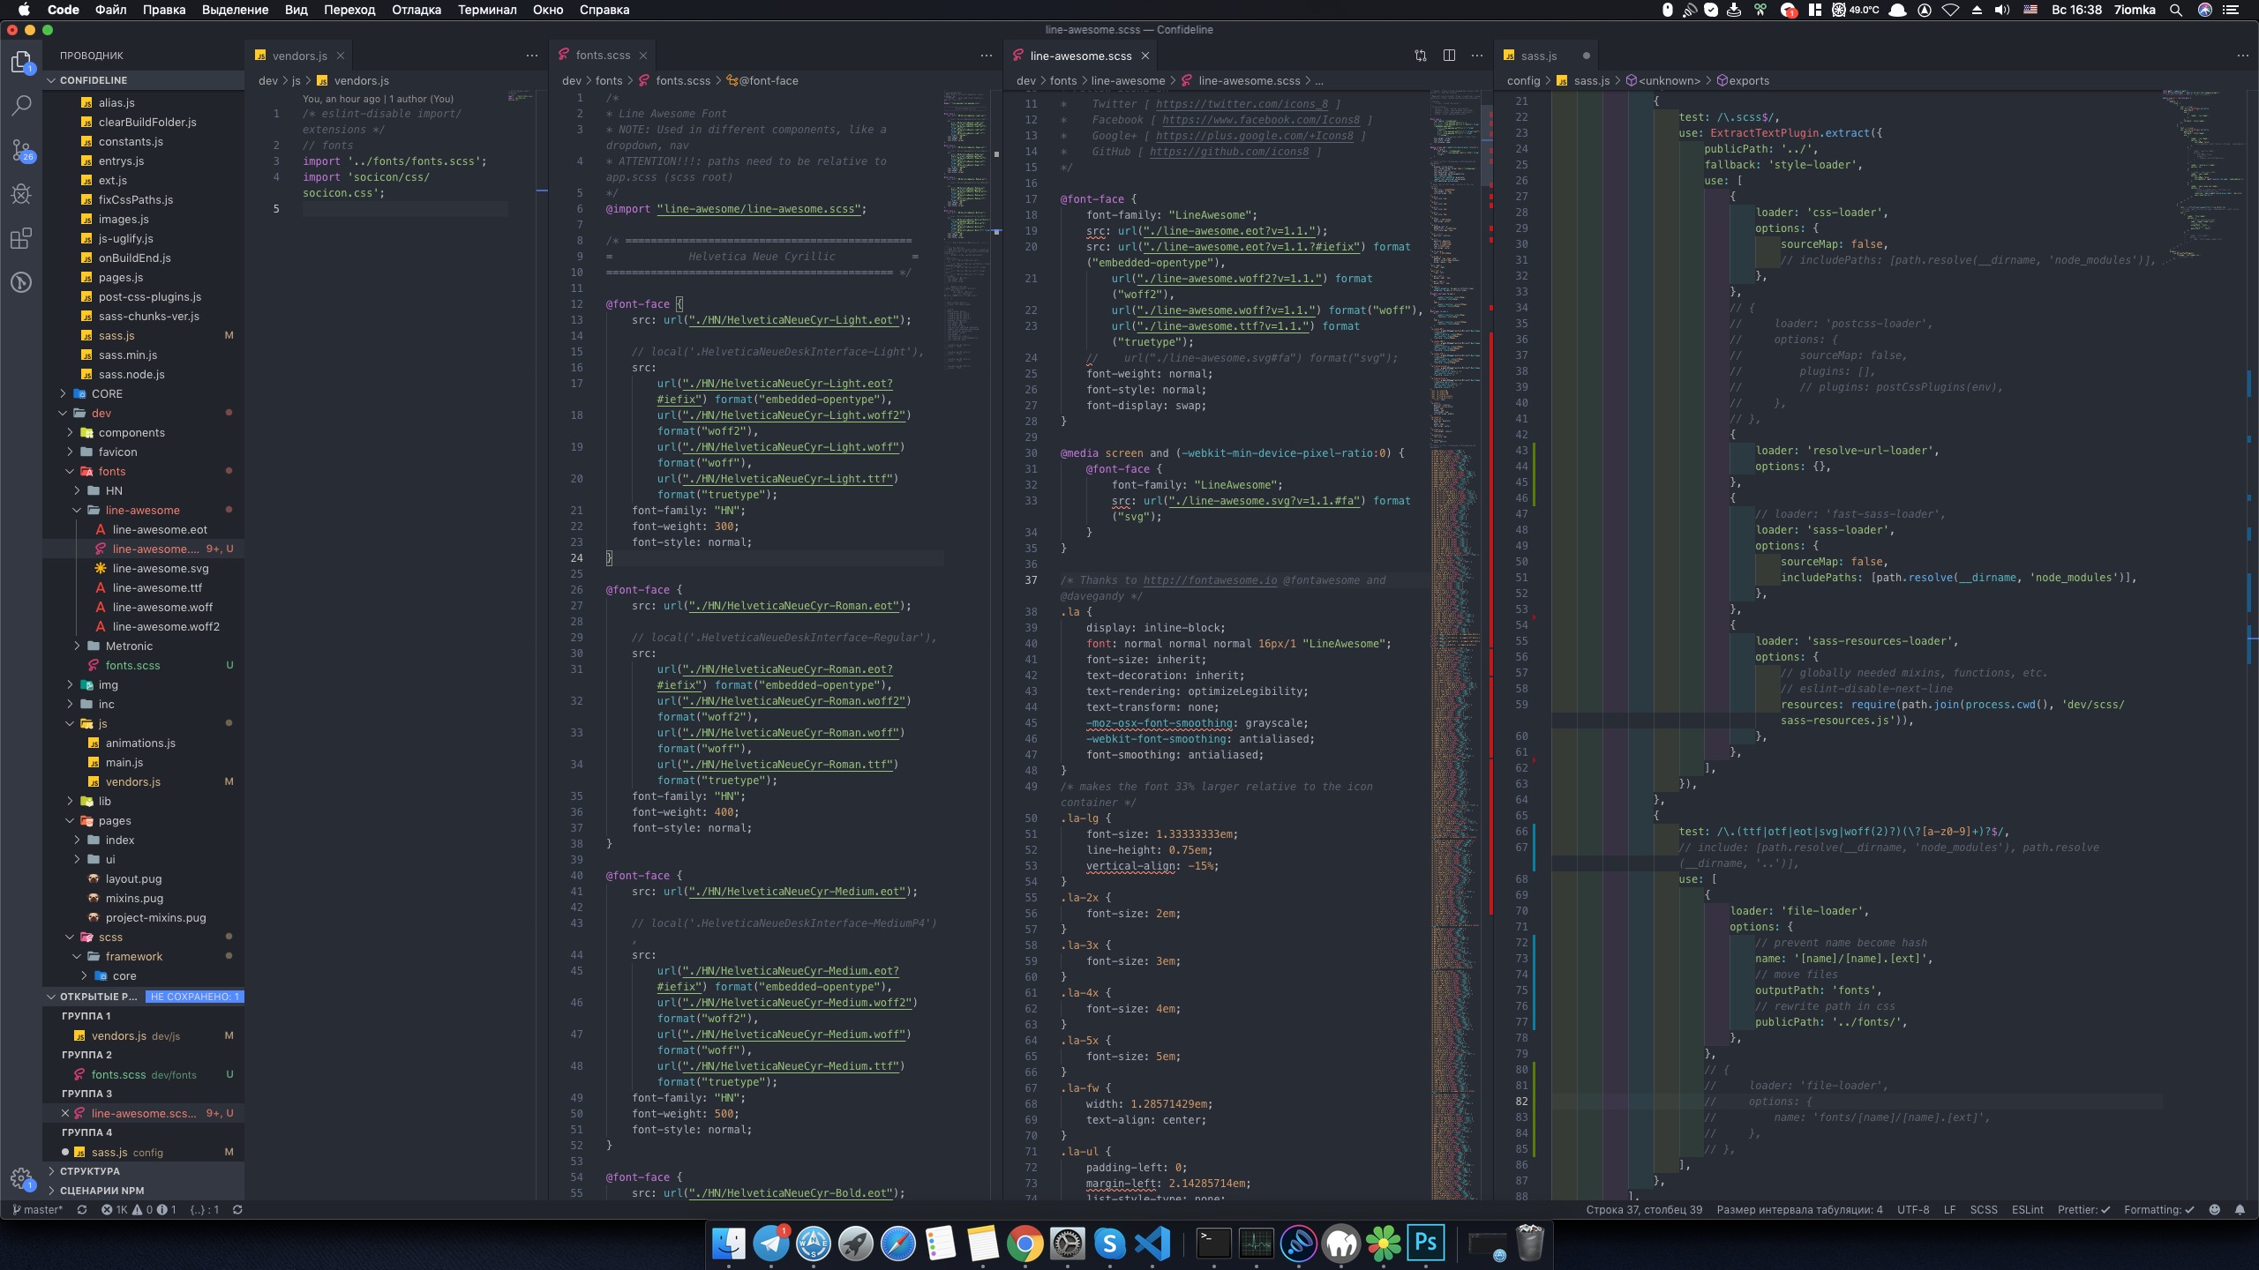Click the line-awesome.scss editor minimap
2259x1270 pixels.
point(1456,644)
